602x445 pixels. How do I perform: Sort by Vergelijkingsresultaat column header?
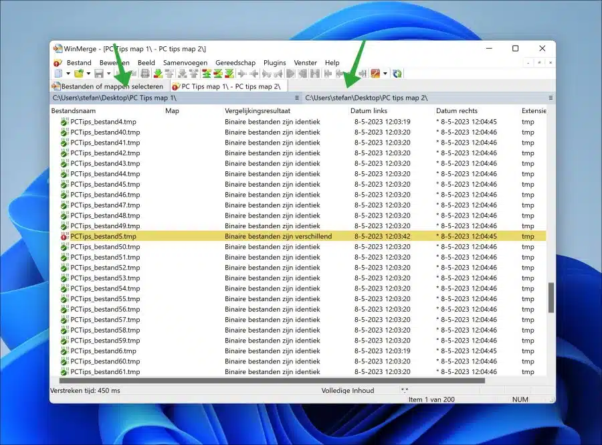point(286,110)
